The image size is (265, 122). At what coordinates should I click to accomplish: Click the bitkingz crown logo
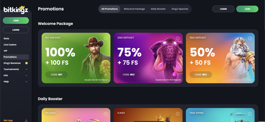coord(16,10)
